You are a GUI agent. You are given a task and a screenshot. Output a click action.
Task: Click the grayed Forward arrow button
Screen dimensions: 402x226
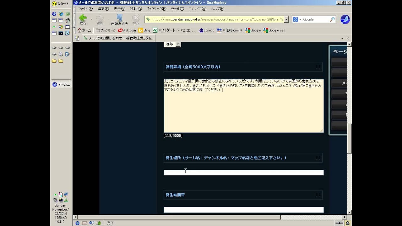100,19
